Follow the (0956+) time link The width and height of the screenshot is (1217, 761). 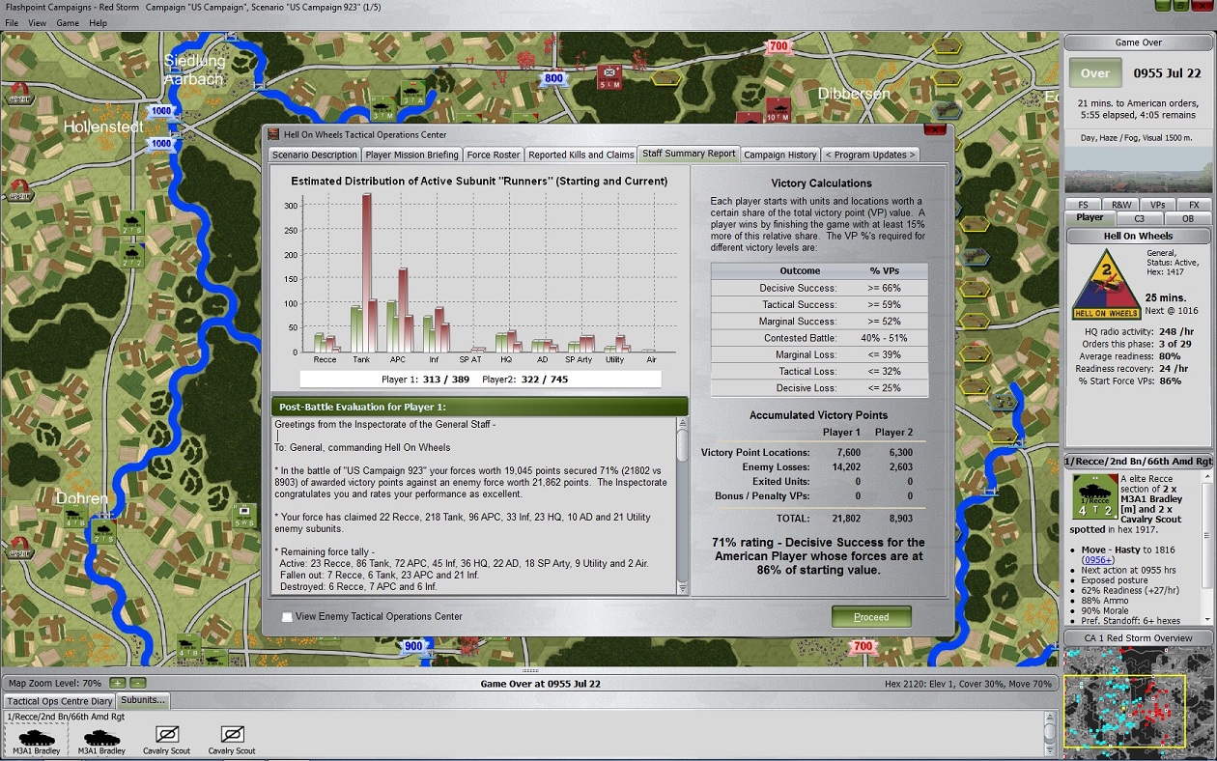click(x=1097, y=560)
